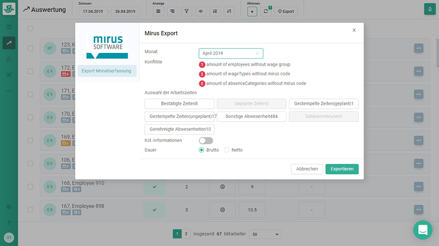
Task: Close the Mirus Export dialog
Action: pos(354,30)
